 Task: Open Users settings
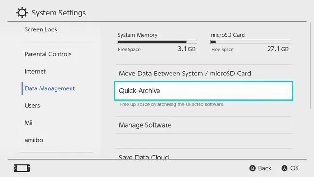point(32,105)
